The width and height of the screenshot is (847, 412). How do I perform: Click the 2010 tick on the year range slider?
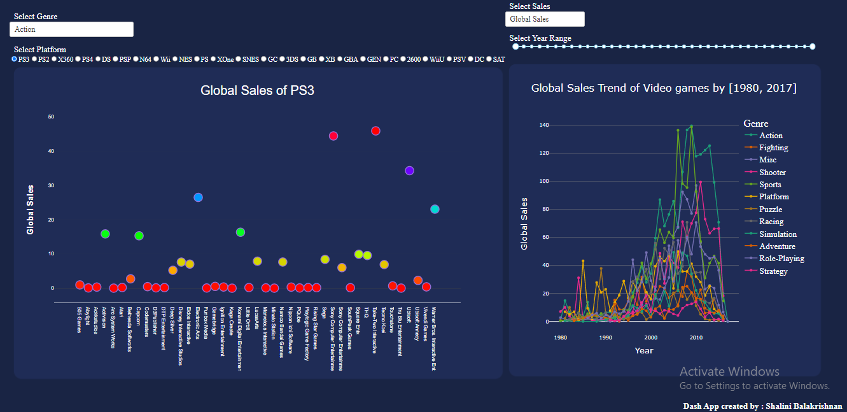point(757,46)
